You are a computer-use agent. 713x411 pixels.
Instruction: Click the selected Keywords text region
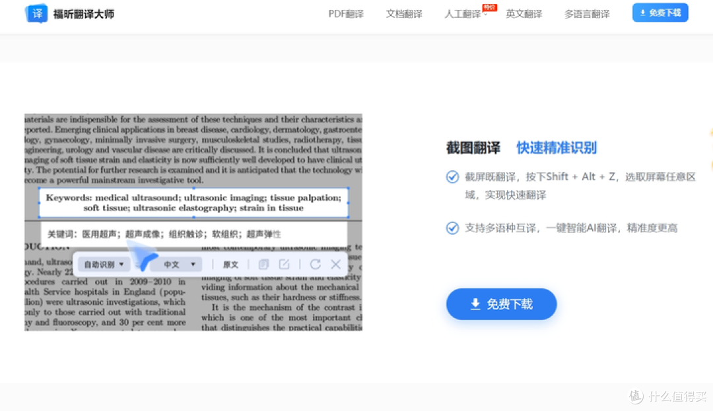193,203
